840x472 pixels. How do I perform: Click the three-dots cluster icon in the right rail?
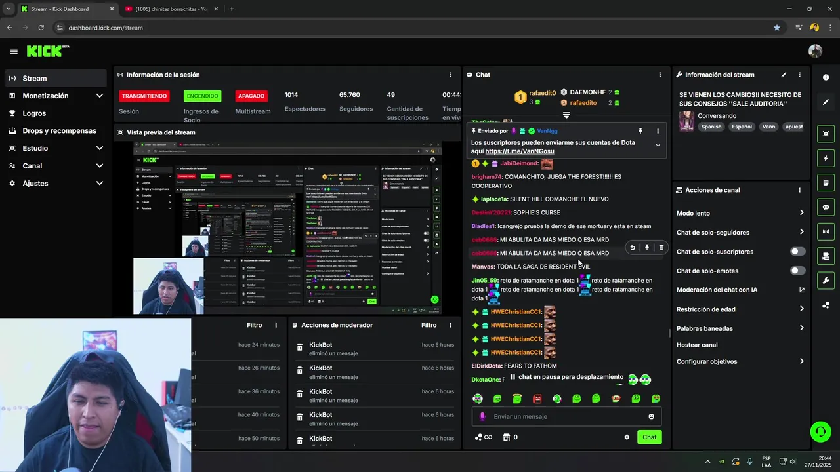coord(826,305)
